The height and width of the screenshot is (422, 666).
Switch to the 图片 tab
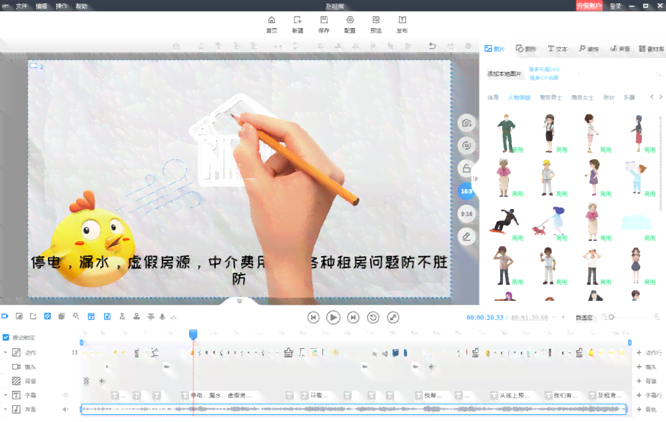click(x=494, y=49)
